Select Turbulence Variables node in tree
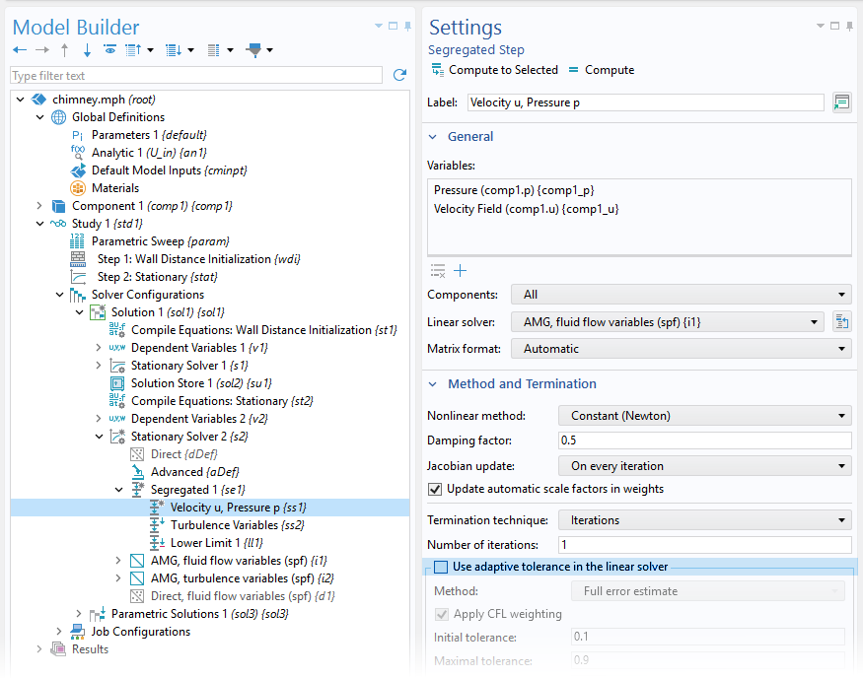Image resolution: width=863 pixels, height=678 pixels. tap(224, 525)
